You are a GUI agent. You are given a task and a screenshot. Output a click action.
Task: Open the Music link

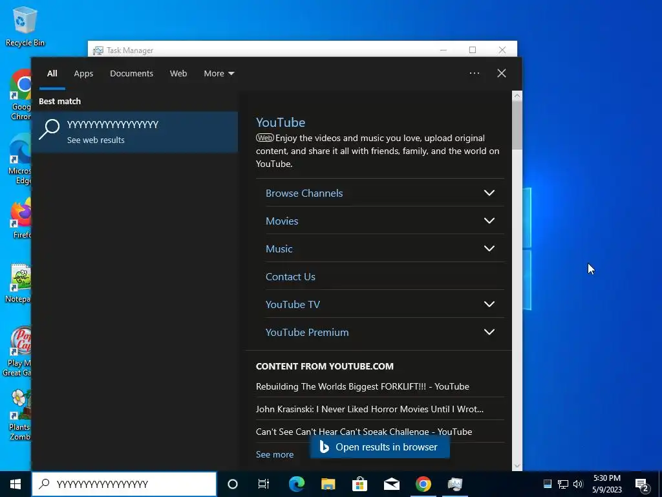point(279,249)
